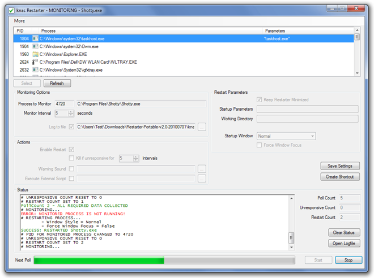
Task: Click the red ERROR: MONITORED PROCESS IS NOT RUNNING line
Action: tap(73, 214)
